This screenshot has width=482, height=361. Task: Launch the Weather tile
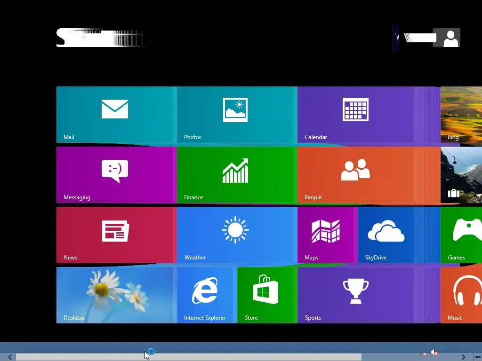[x=235, y=235]
